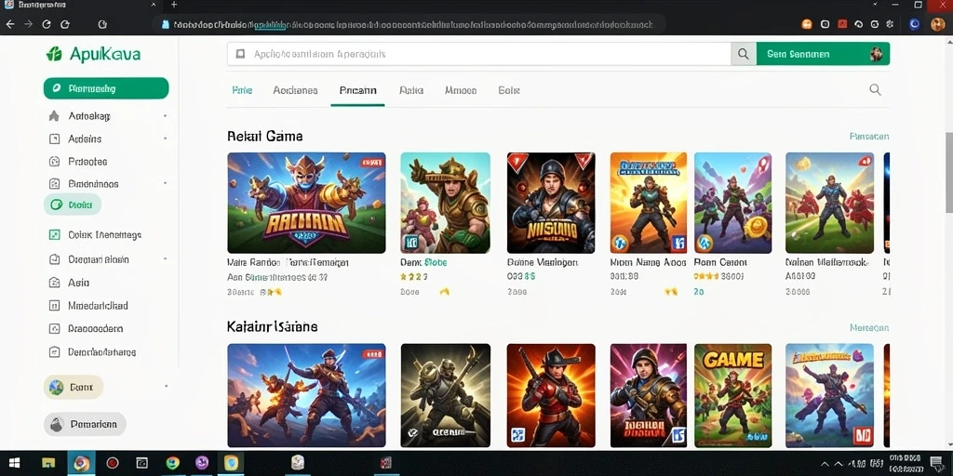Click the ApuiKava leaf logo
Image resolution: width=953 pixels, height=476 pixels.
click(x=54, y=54)
